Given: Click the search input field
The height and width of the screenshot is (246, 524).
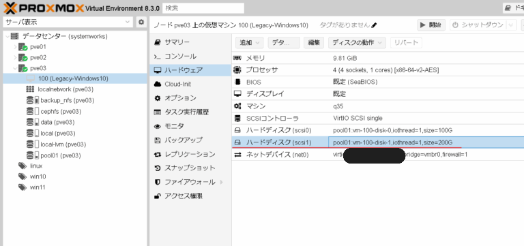Looking at the screenshot, I should point(203,8).
